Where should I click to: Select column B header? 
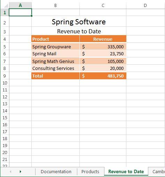tap(55, 5)
